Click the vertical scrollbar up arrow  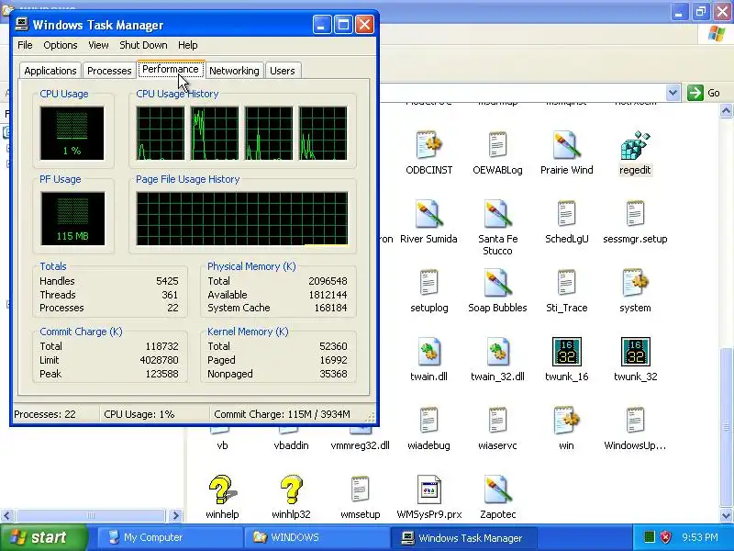pos(726,111)
